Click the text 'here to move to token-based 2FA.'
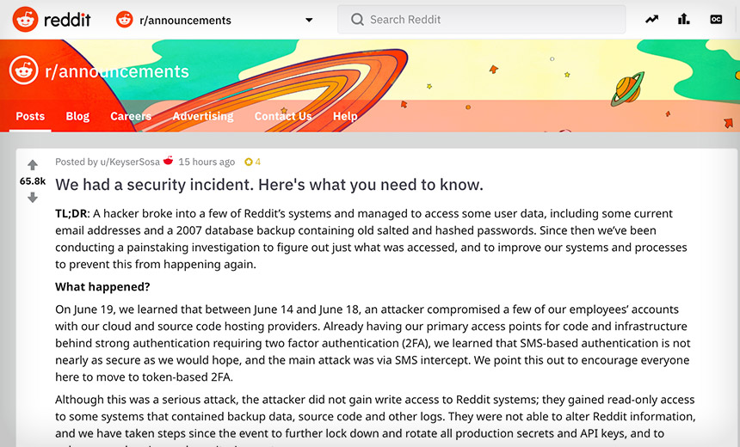740x447 pixels. [144, 377]
